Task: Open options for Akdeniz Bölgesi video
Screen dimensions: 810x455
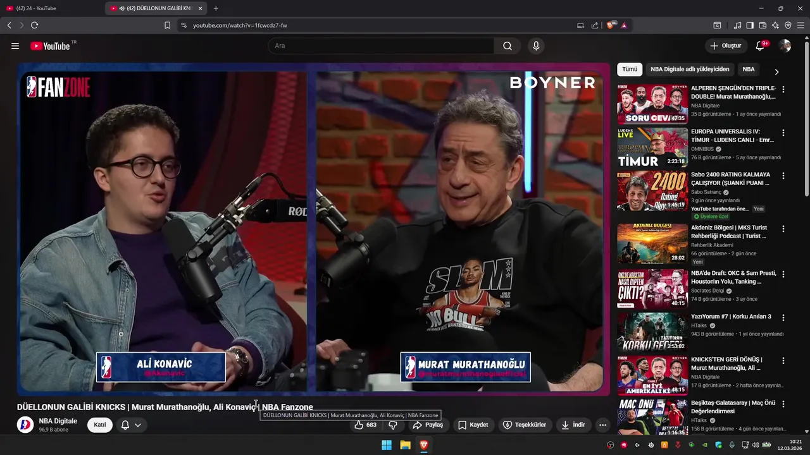Action: pos(783,229)
